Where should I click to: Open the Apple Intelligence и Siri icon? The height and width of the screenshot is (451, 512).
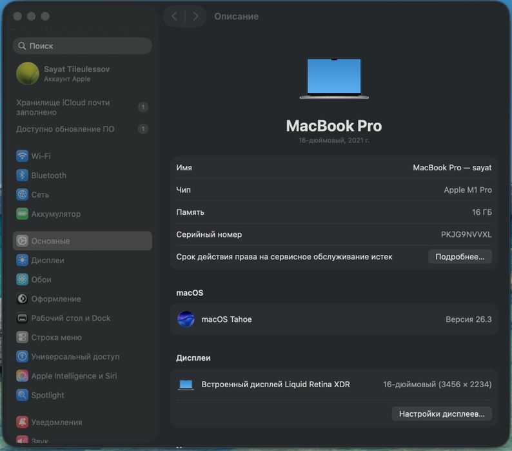[x=22, y=376]
